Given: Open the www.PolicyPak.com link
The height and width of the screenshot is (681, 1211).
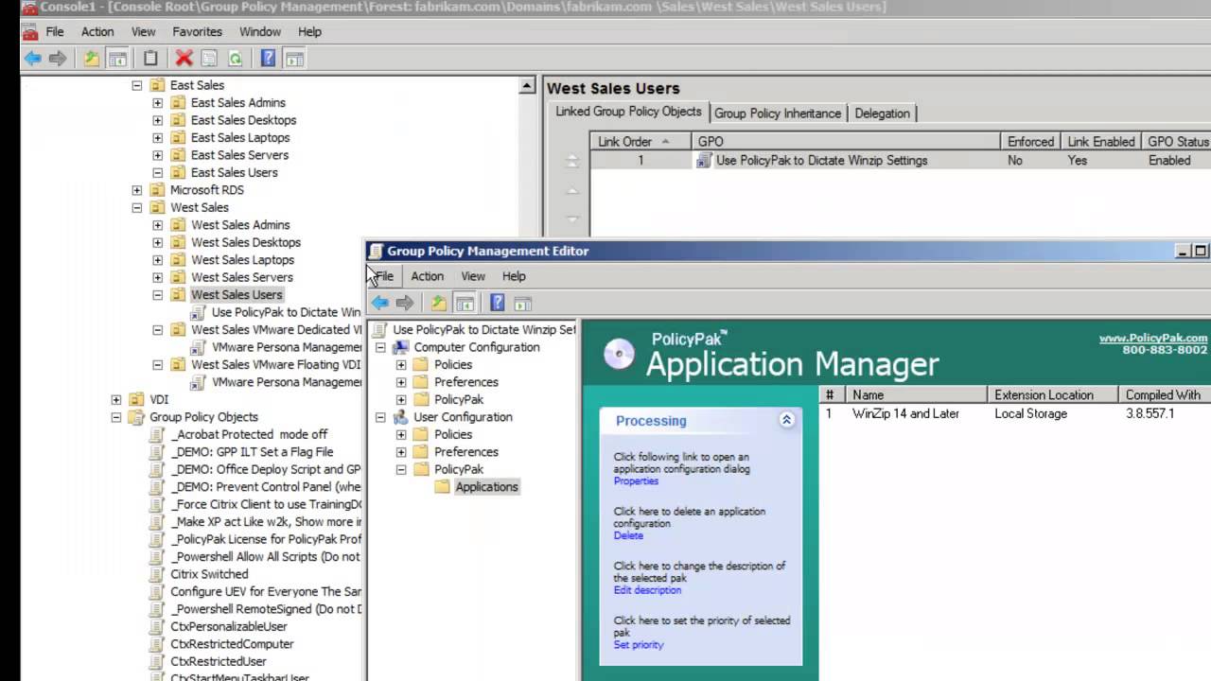Looking at the screenshot, I should click(1153, 338).
